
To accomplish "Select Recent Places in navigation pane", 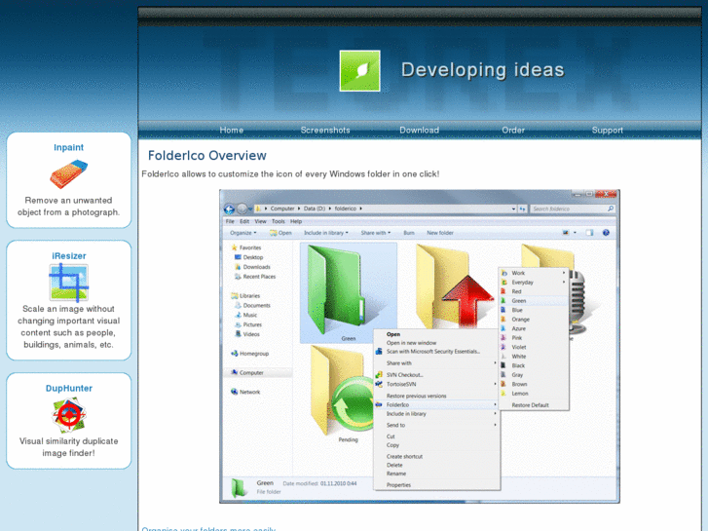I will [x=255, y=277].
